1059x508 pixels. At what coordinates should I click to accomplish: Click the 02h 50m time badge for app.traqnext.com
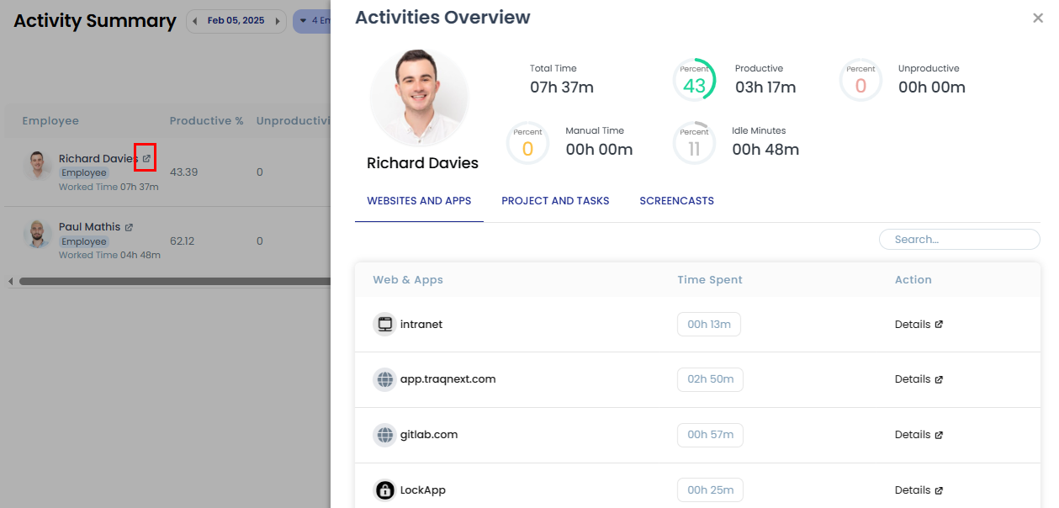pos(708,378)
